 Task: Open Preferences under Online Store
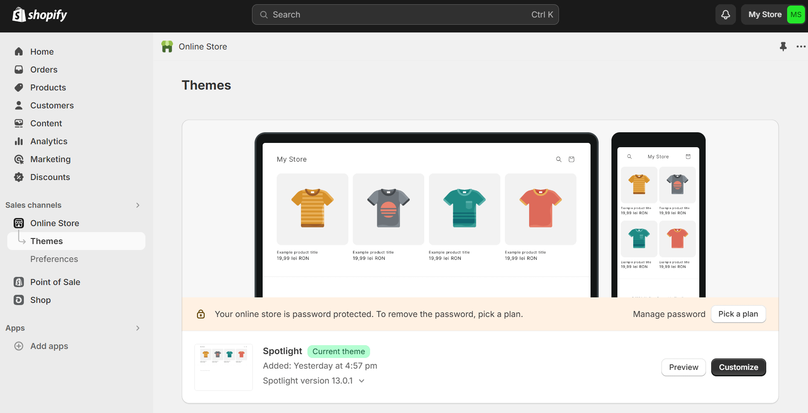pyautogui.click(x=54, y=259)
